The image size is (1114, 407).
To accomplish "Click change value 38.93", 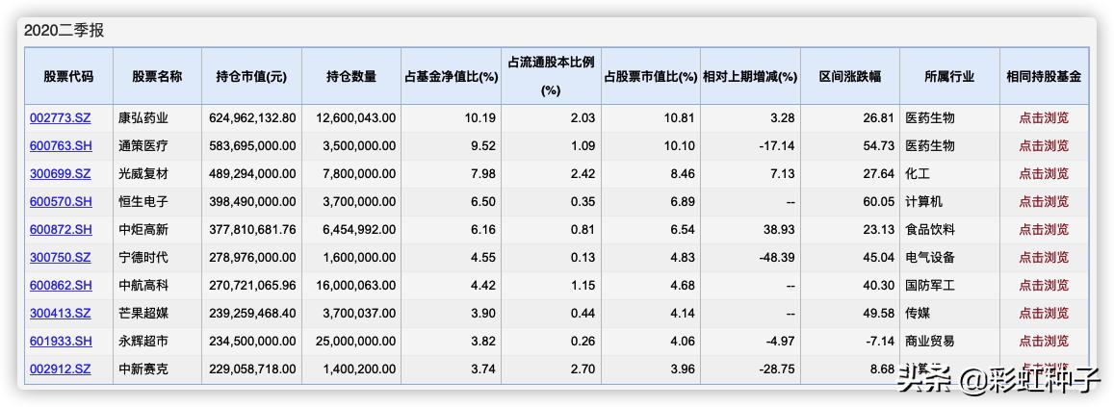I will tap(781, 229).
